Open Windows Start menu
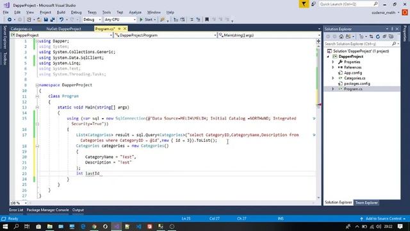 click(5, 227)
